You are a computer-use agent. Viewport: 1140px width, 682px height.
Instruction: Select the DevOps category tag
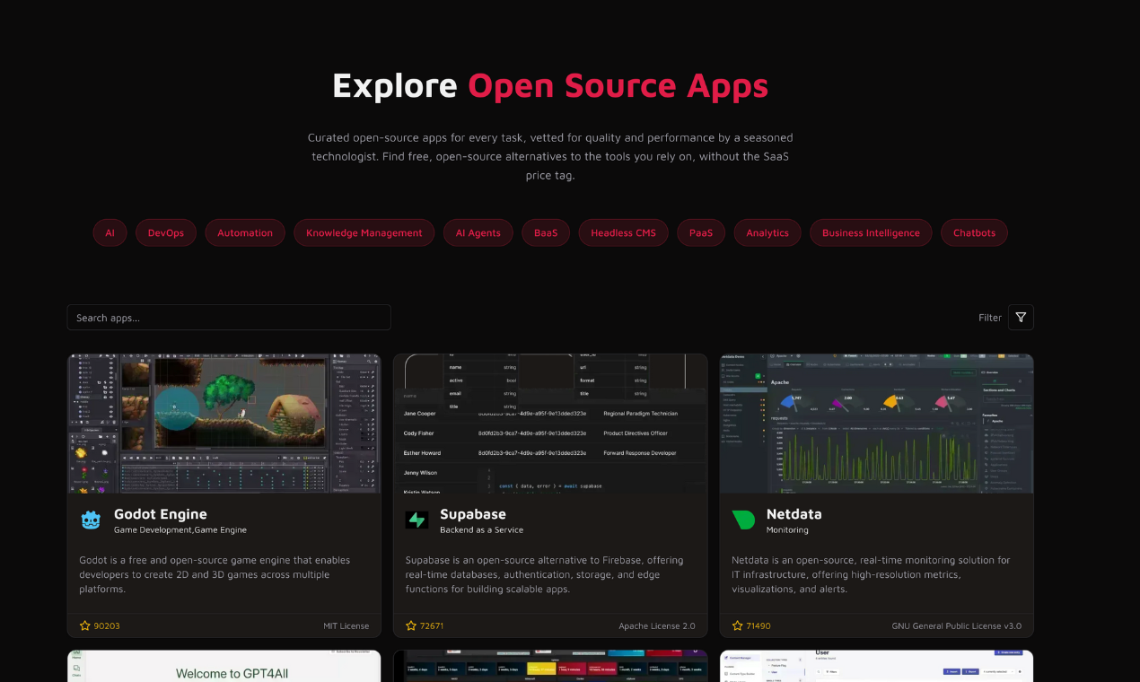(x=166, y=232)
